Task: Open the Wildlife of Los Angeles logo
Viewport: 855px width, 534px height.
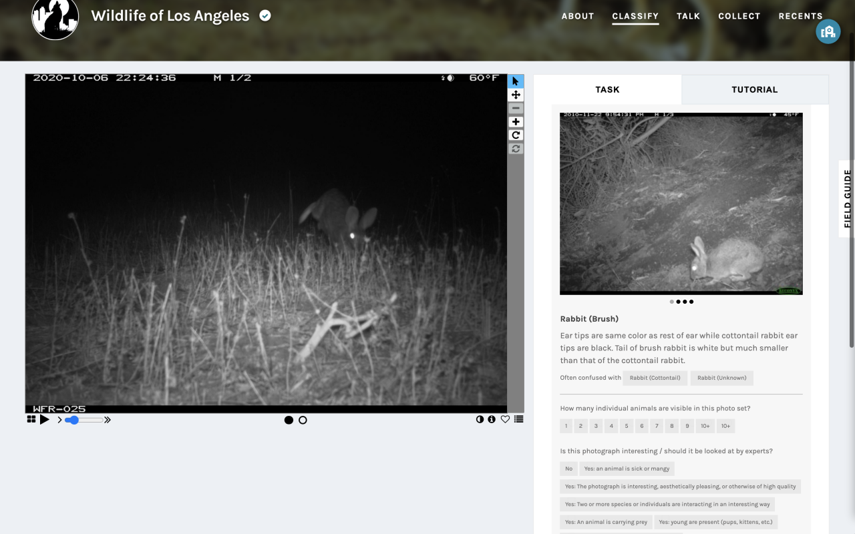Action: [x=55, y=16]
